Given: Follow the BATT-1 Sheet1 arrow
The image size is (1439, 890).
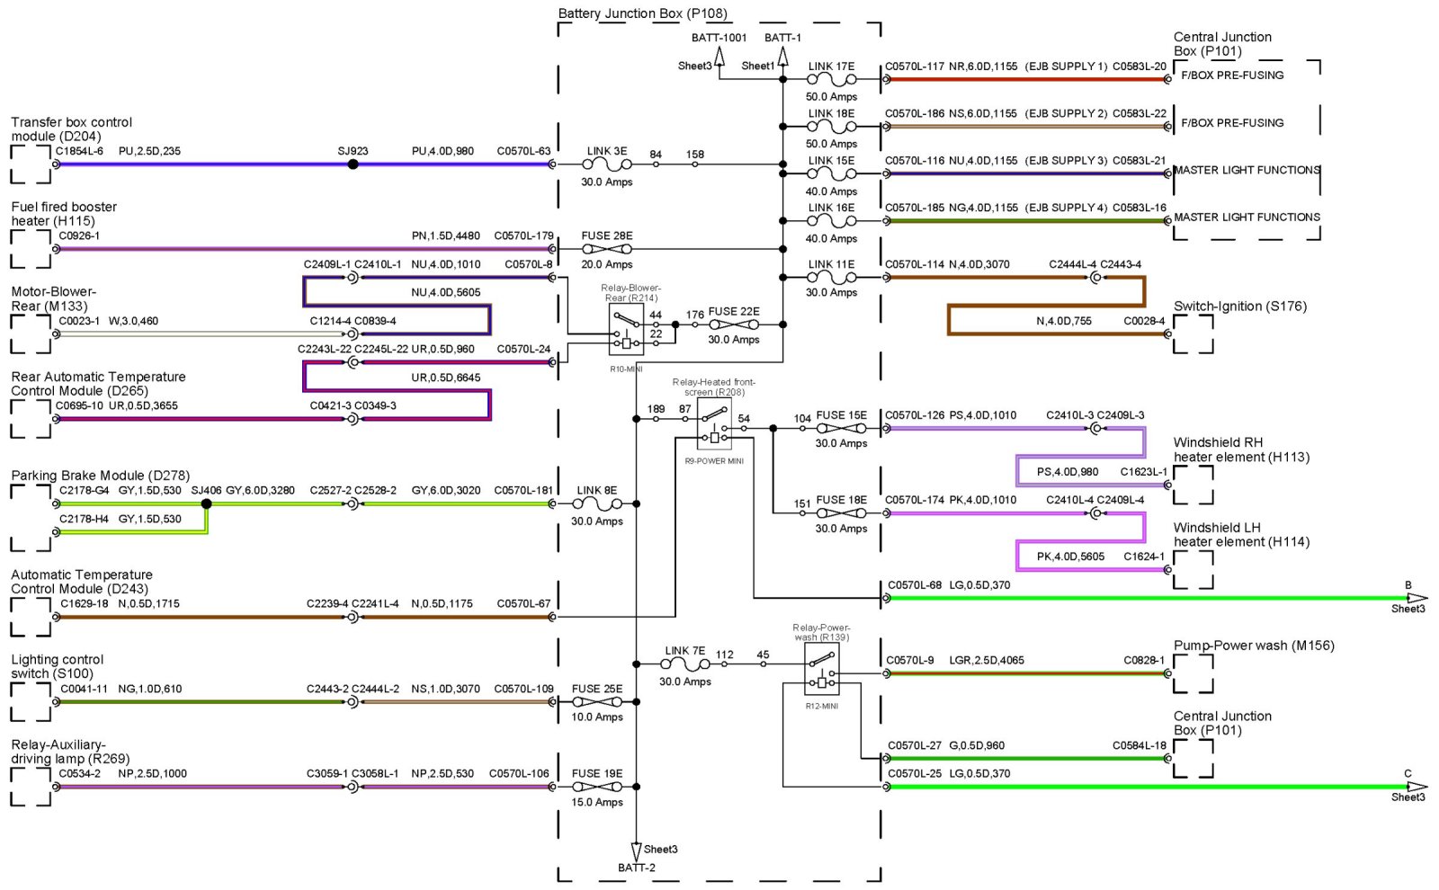Looking at the screenshot, I should pyautogui.click(x=782, y=58).
